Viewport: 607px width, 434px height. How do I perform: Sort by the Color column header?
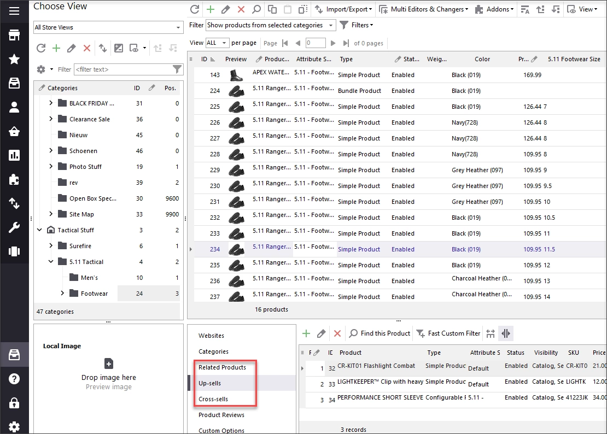click(482, 59)
